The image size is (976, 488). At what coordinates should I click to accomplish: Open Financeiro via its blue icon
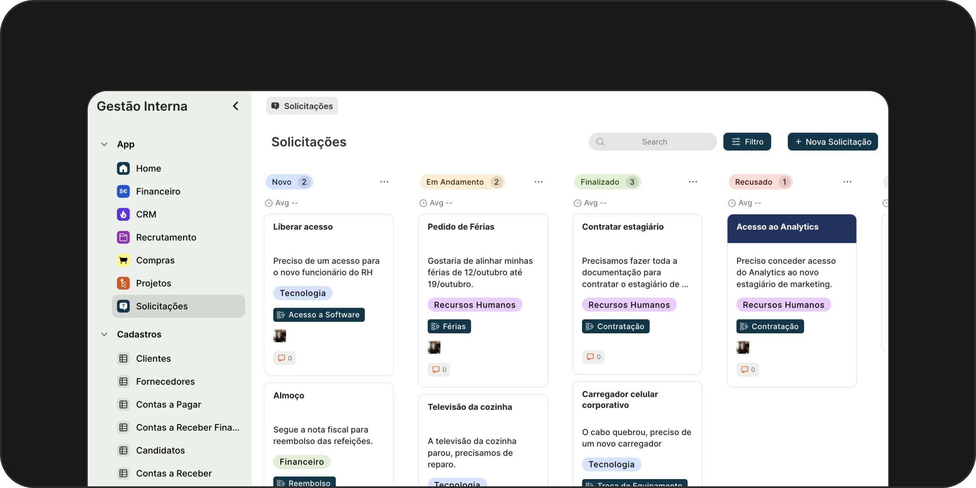(123, 191)
